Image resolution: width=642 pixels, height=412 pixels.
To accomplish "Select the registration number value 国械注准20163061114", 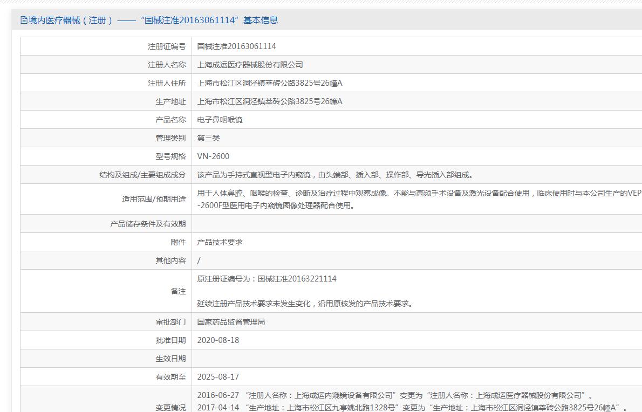I will click(x=237, y=46).
